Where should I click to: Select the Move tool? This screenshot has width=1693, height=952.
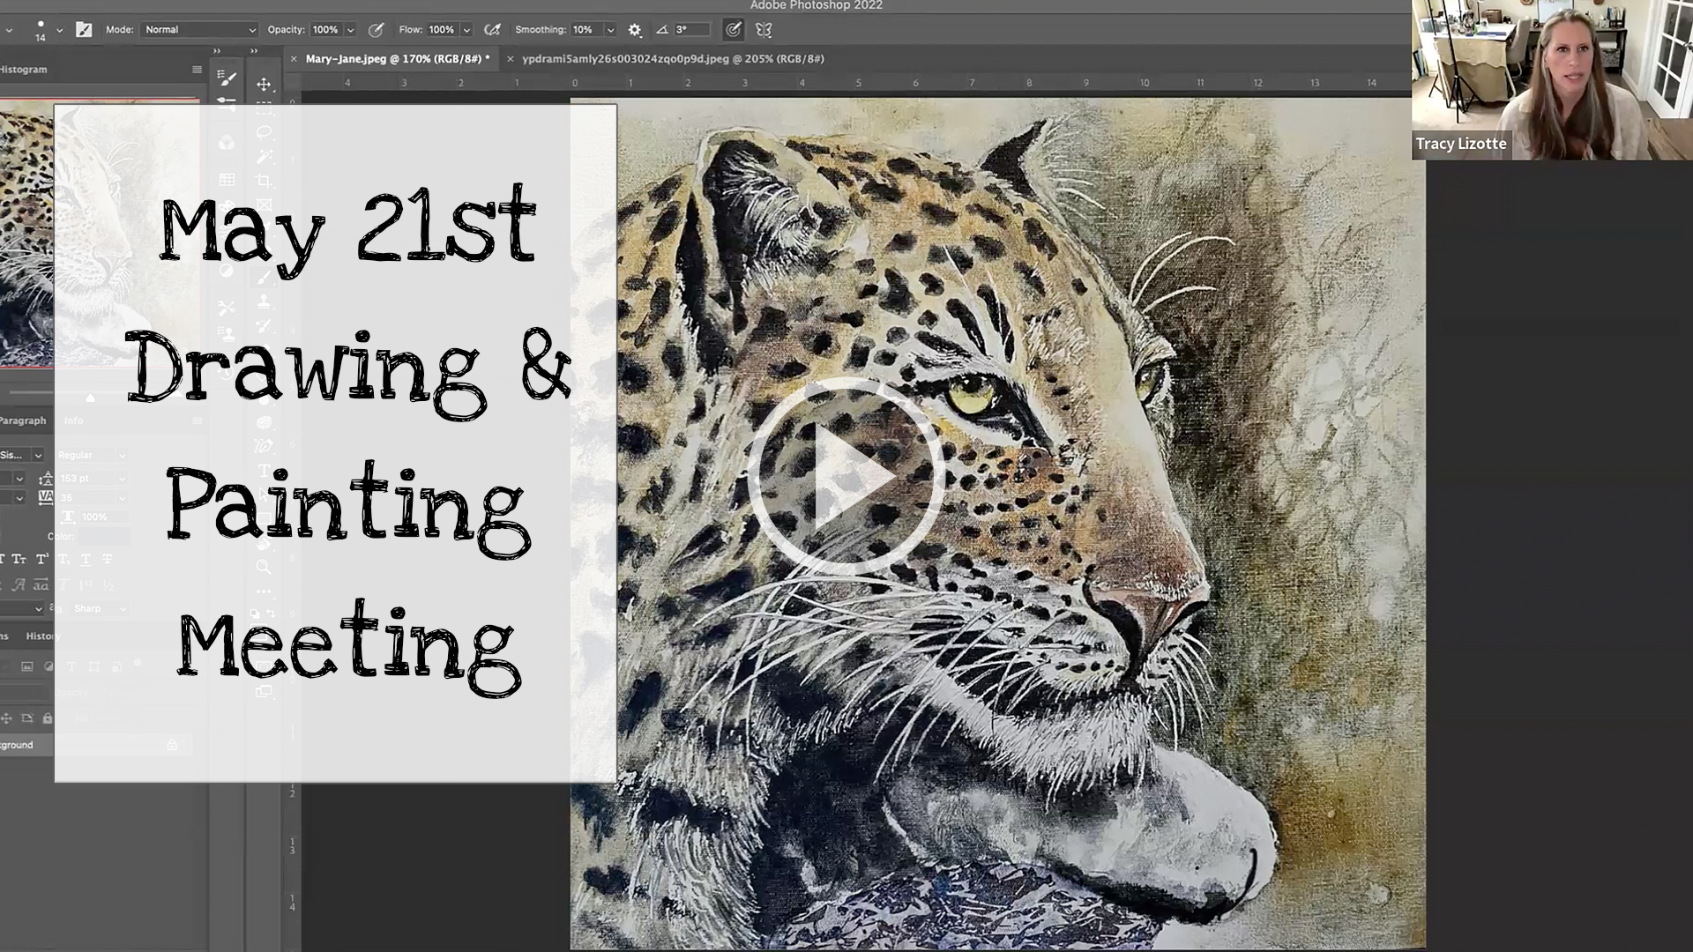point(263,85)
